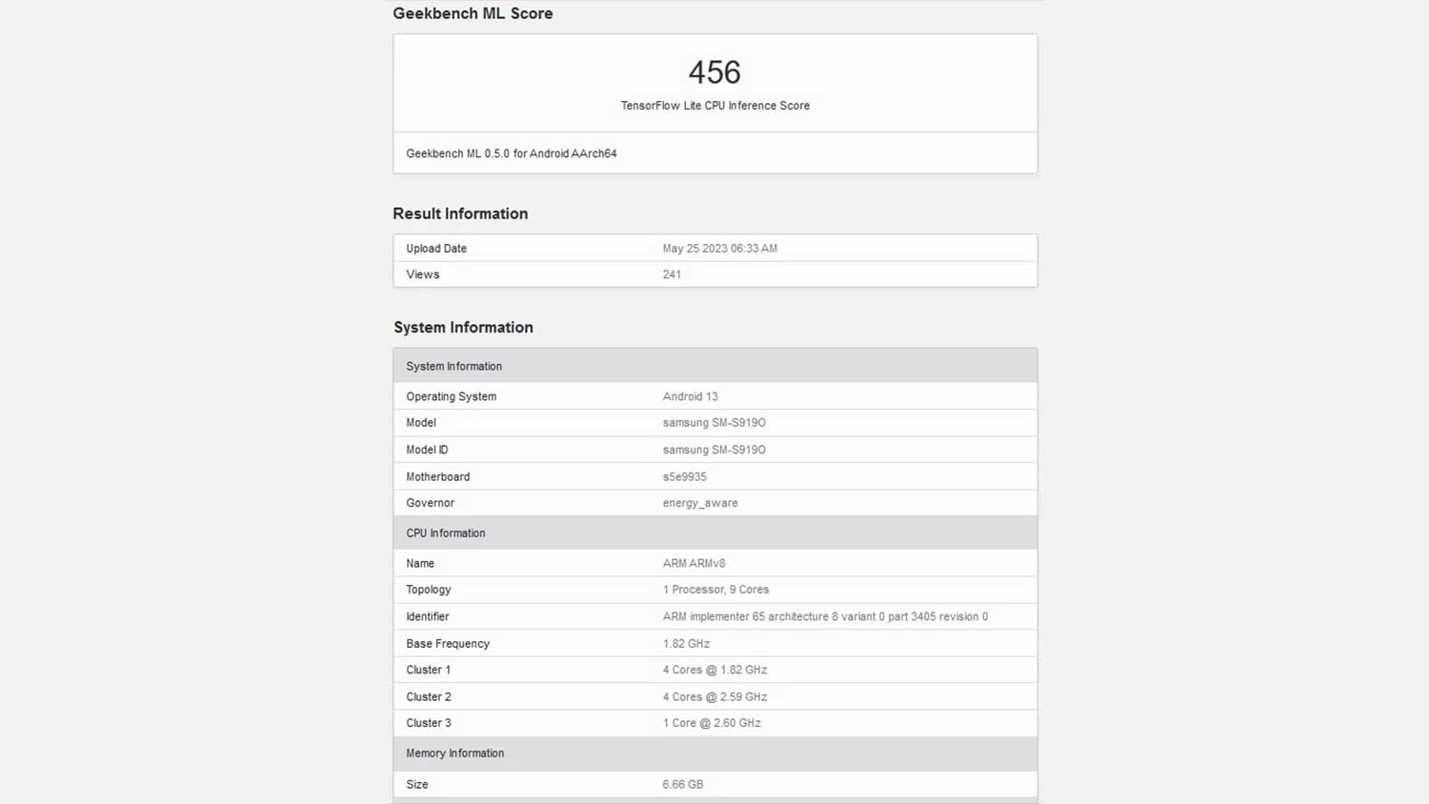Click the 456 score number

(x=714, y=72)
